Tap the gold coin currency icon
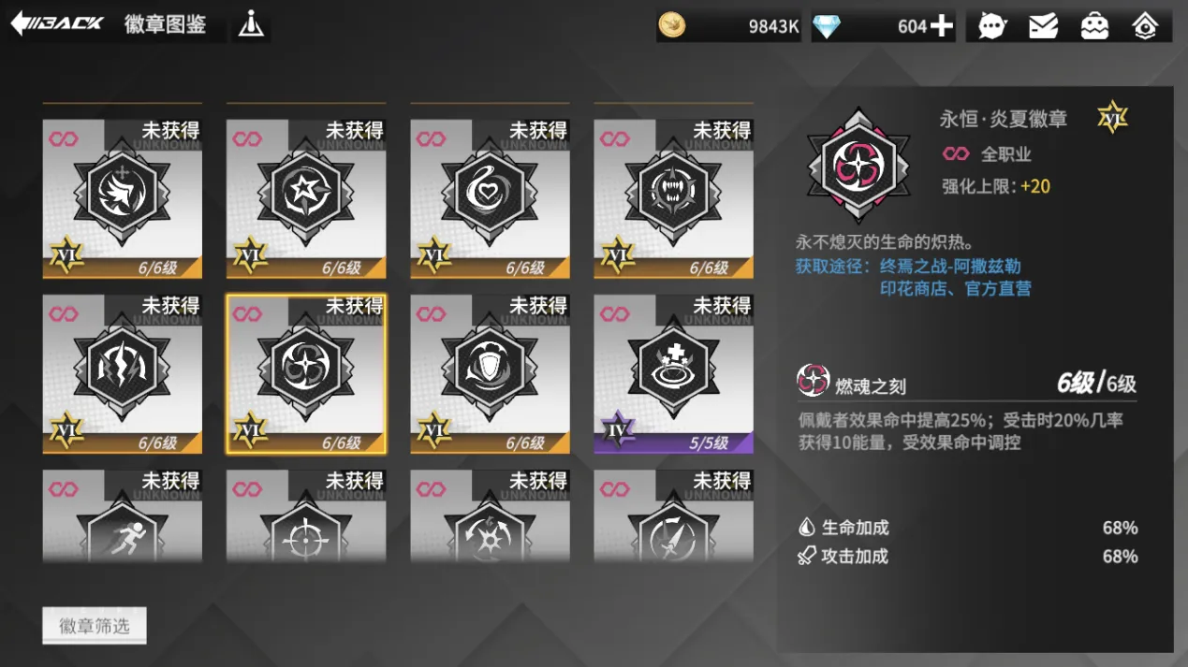Viewport: 1188px width, 667px height. [671, 25]
